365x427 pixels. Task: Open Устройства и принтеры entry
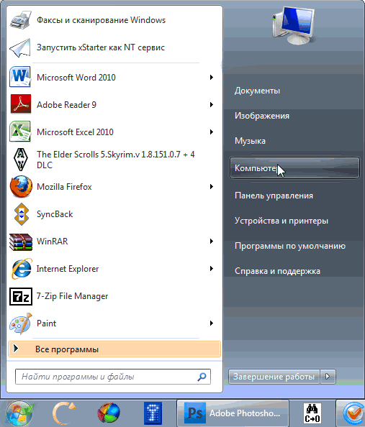coord(281,221)
